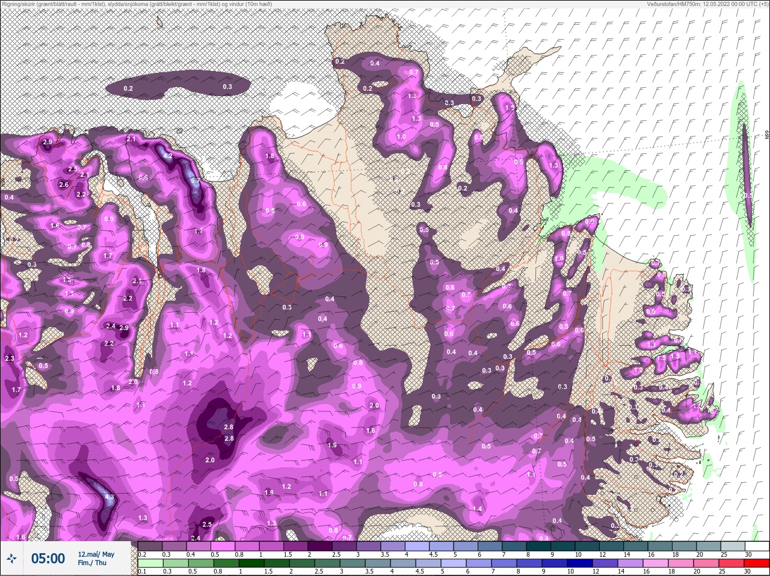Click the '1.9' precipitation value on the map
The image size is (770, 576).
click(x=332, y=446)
